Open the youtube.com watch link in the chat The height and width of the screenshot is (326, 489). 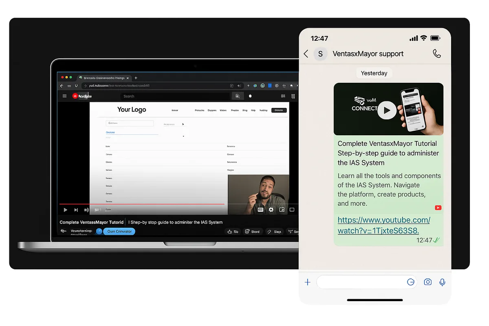pos(383,225)
